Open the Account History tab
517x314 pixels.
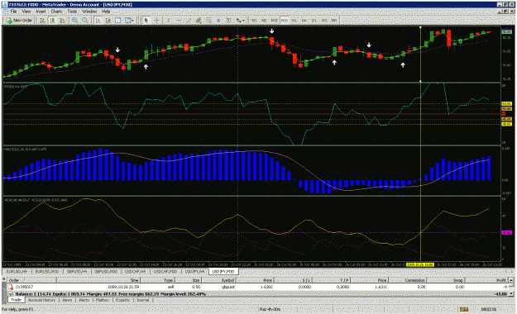tap(41, 300)
